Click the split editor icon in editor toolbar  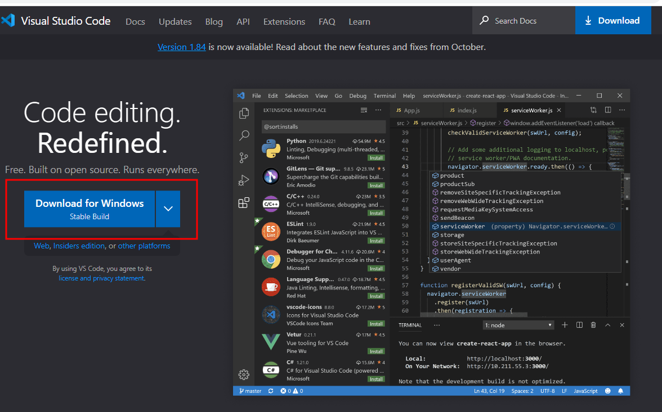(x=608, y=110)
